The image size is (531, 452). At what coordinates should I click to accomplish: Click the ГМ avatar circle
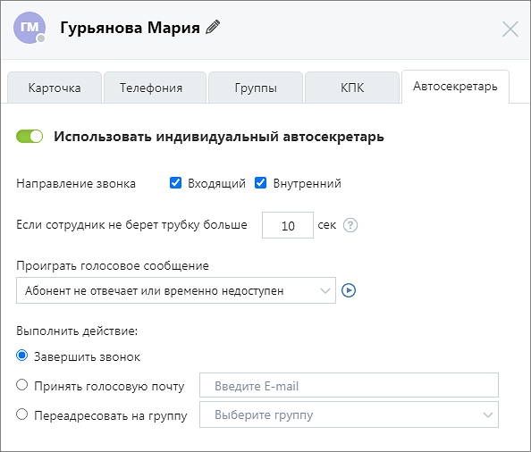click(29, 28)
